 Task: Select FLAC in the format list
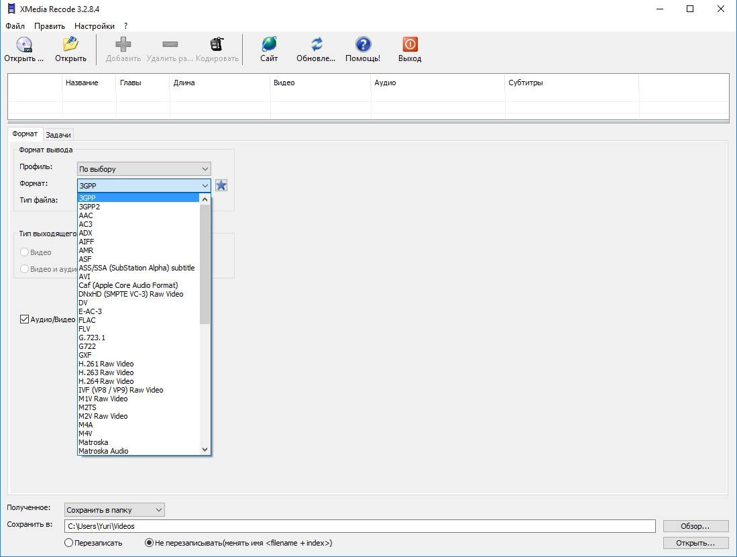pos(139,320)
